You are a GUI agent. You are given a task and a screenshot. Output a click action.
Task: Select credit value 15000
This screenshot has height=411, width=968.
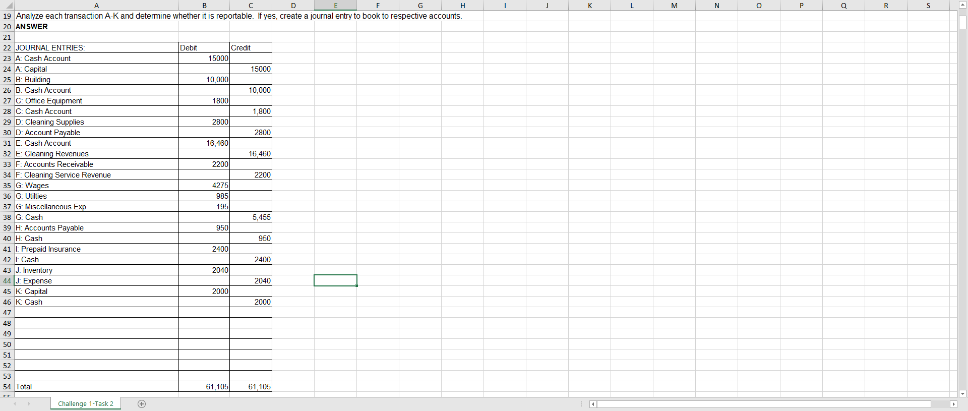pyautogui.click(x=251, y=69)
